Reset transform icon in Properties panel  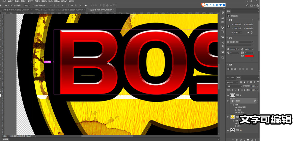click(x=252, y=20)
